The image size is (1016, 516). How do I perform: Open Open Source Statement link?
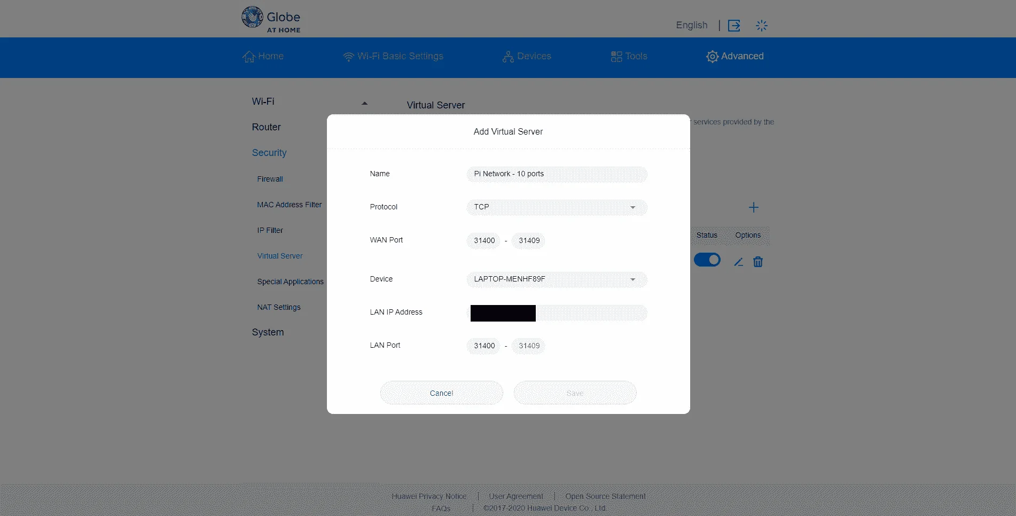tap(606, 496)
